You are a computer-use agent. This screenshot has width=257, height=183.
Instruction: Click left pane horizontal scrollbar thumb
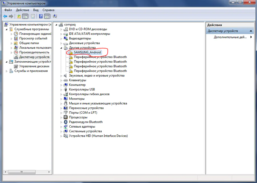pos(22,172)
